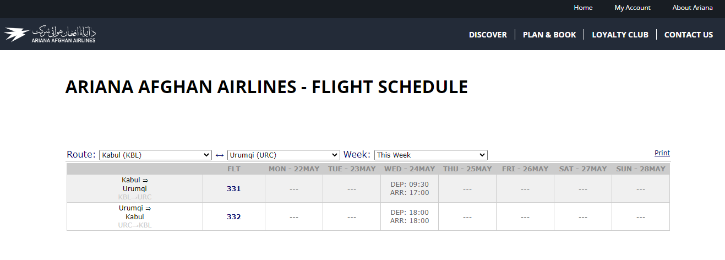Expand the Urumqi (URC) destination dropdown
The height and width of the screenshot is (260, 725).
coord(284,155)
